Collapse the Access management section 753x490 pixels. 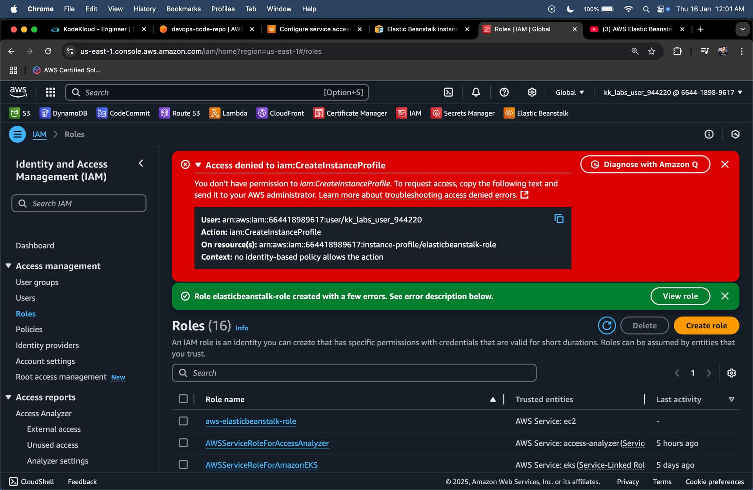[8, 266]
